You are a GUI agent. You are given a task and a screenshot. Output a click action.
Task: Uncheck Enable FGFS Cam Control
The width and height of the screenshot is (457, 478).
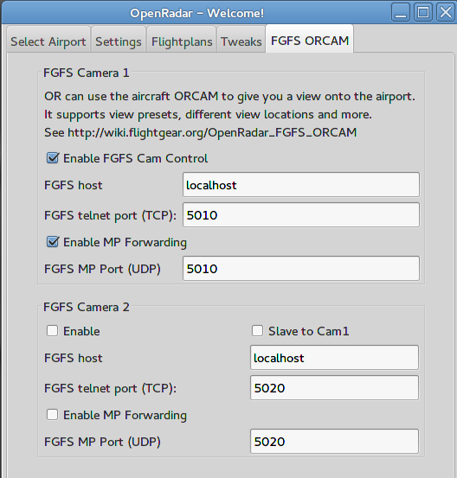53,158
